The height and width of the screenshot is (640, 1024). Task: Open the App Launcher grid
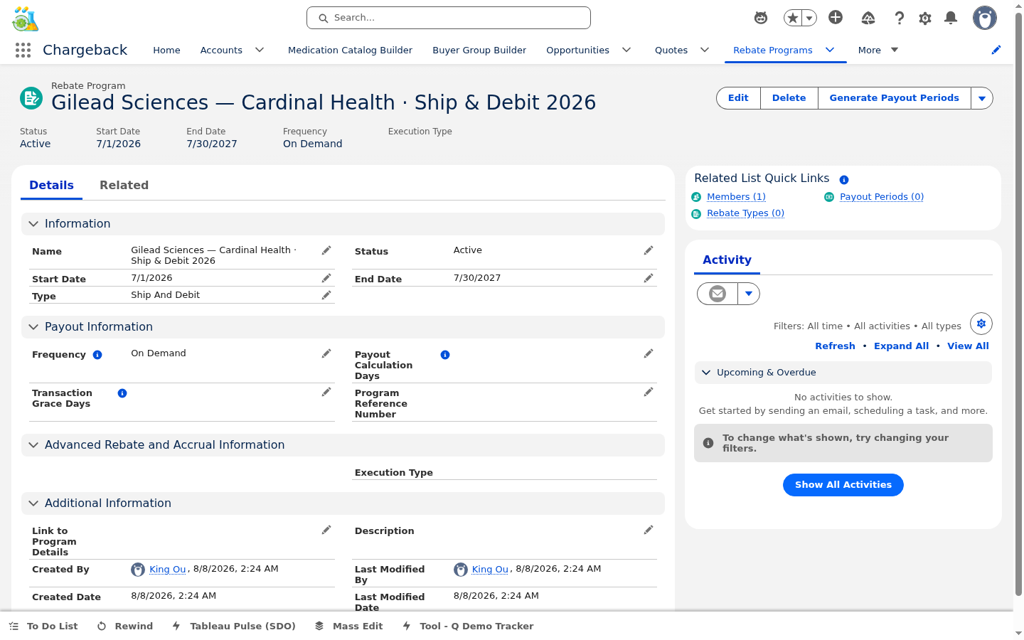click(23, 50)
